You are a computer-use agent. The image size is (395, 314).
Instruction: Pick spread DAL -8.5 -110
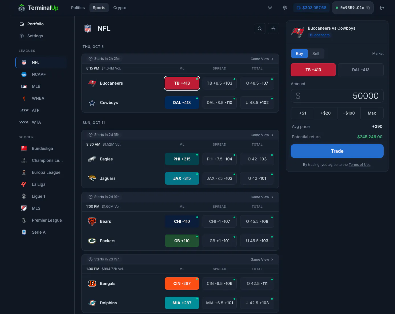[x=220, y=103]
